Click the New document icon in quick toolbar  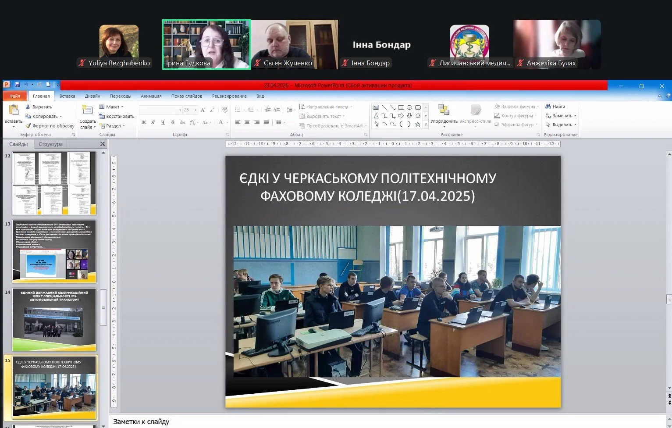click(x=48, y=85)
